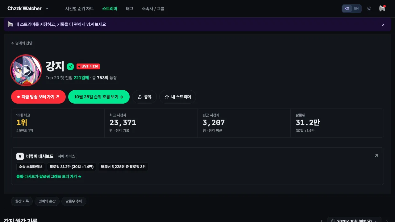Click megaphone icon in purple banner

(x=10, y=24)
